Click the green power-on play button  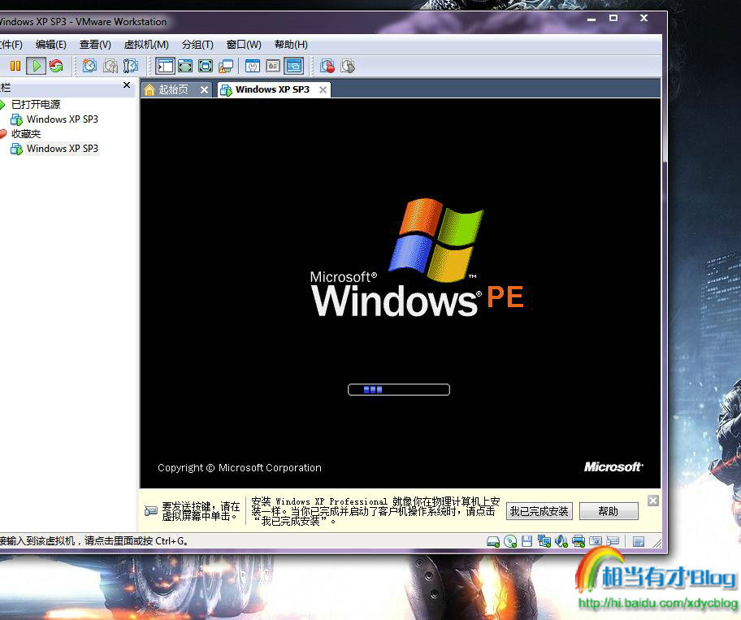(x=36, y=66)
